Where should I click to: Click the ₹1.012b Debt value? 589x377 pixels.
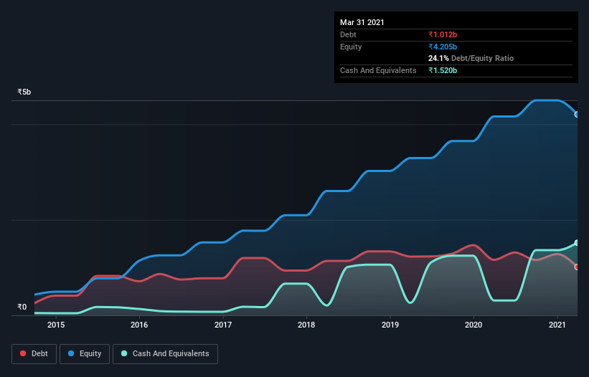(x=443, y=34)
